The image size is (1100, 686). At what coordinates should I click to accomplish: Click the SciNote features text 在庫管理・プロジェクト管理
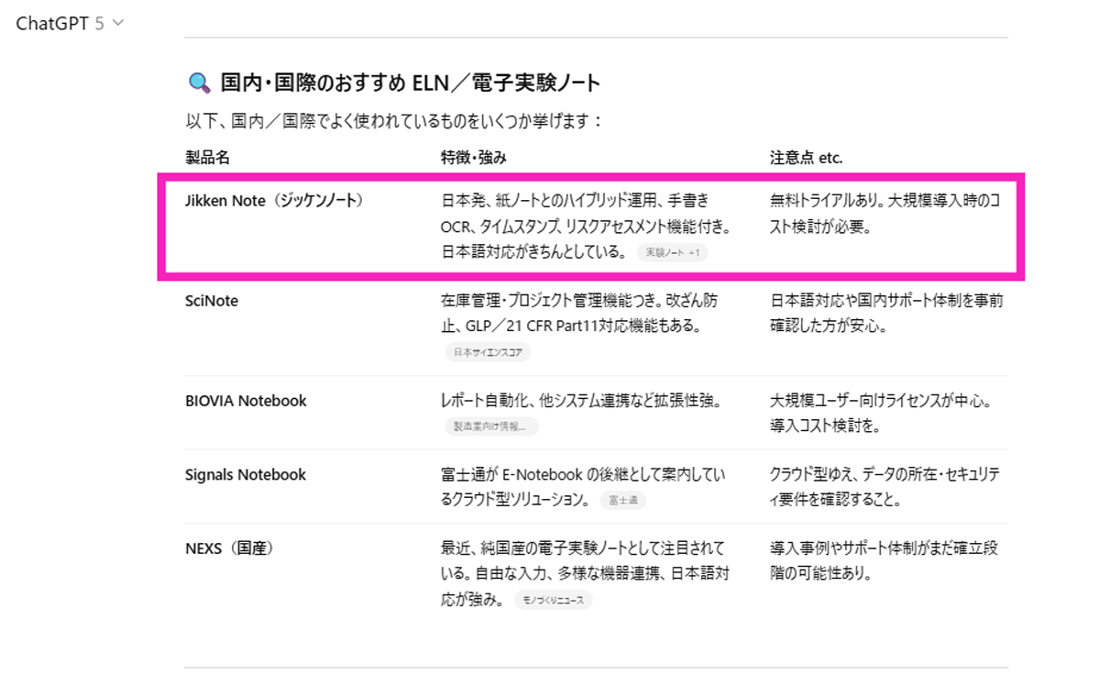(579, 313)
